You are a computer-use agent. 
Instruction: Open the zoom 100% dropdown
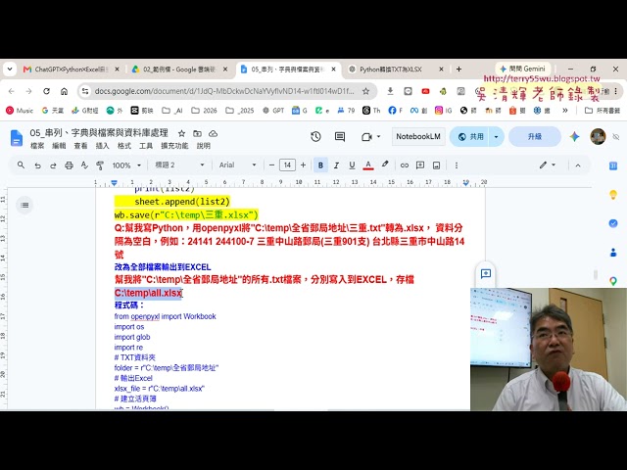126,165
